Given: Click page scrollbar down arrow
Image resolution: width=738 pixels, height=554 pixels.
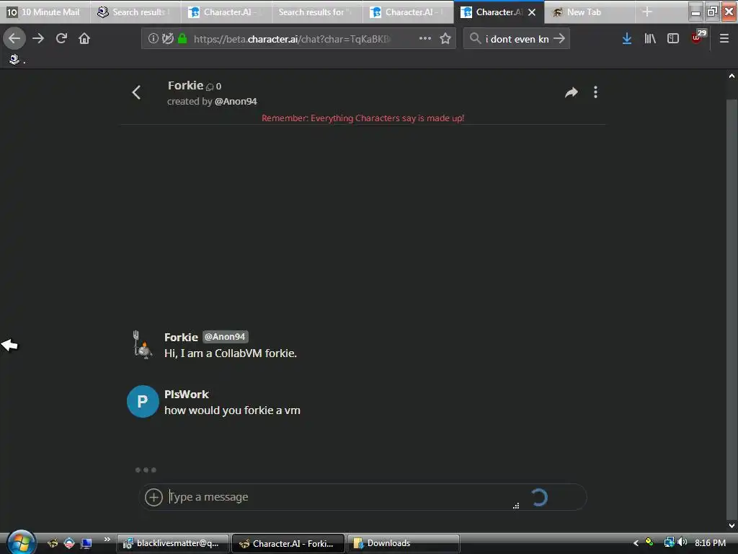Looking at the screenshot, I should 732,526.
